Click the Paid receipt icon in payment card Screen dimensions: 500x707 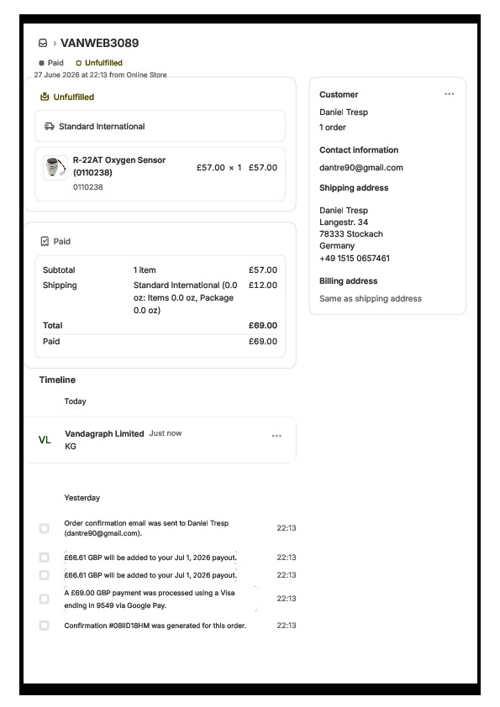[x=45, y=241]
